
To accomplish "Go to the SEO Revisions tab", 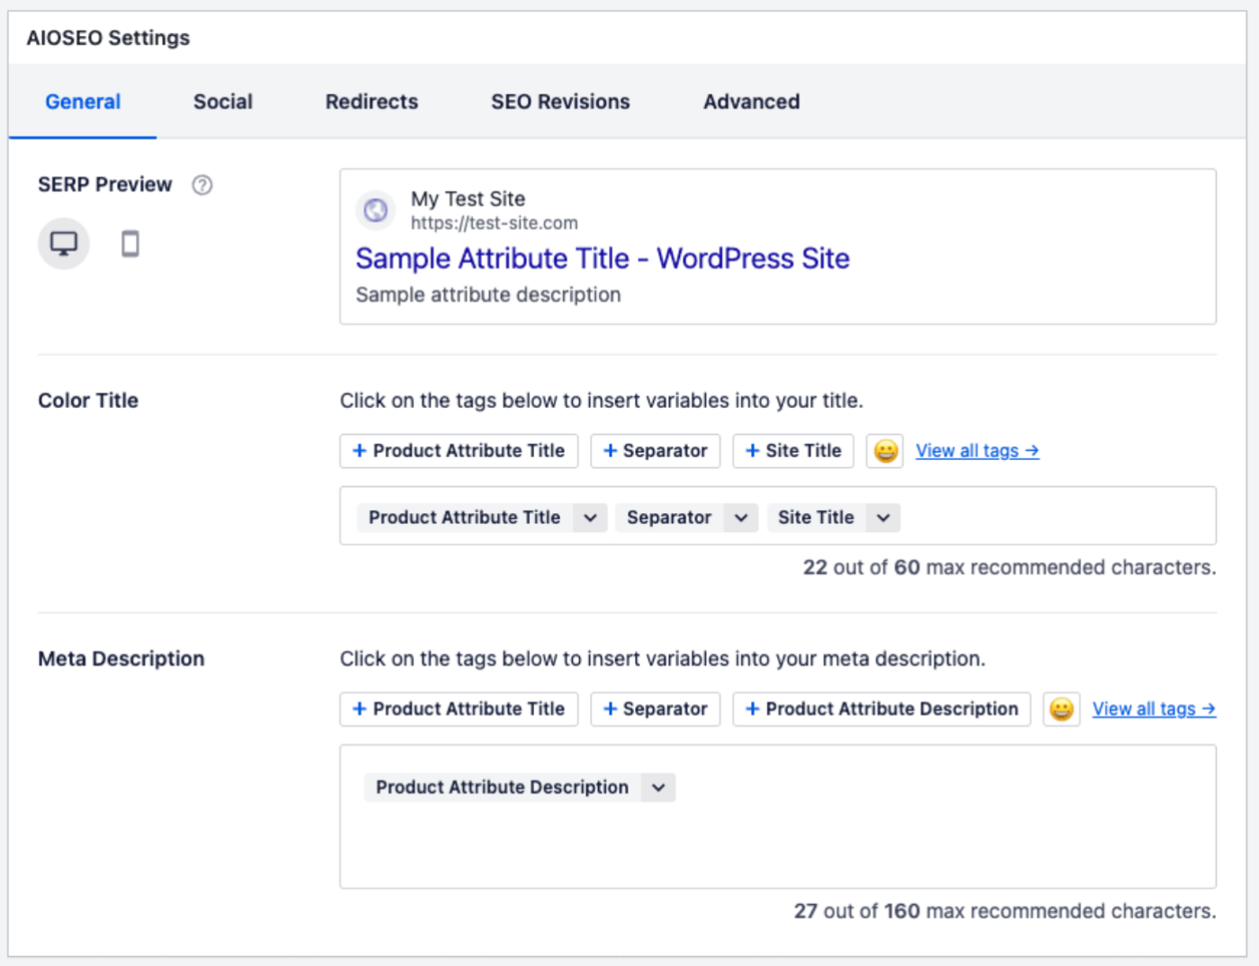I will click(x=560, y=102).
